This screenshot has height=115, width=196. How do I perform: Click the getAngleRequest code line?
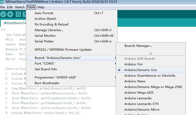click(46, 89)
